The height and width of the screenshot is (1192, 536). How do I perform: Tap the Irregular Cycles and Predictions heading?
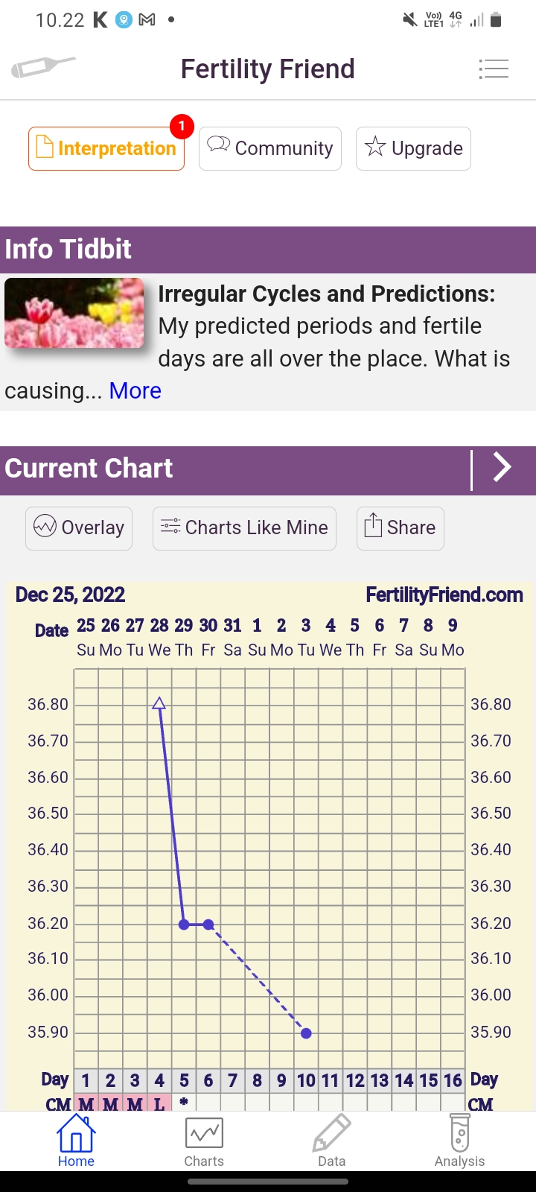(326, 294)
